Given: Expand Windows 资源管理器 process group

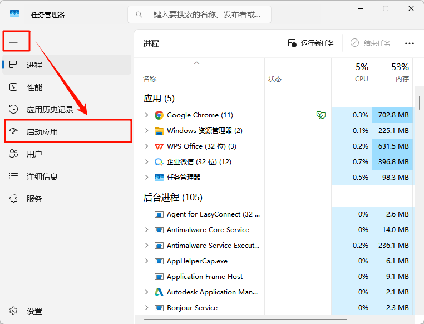Looking at the screenshot, I should pyautogui.click(x=146, y=131).
